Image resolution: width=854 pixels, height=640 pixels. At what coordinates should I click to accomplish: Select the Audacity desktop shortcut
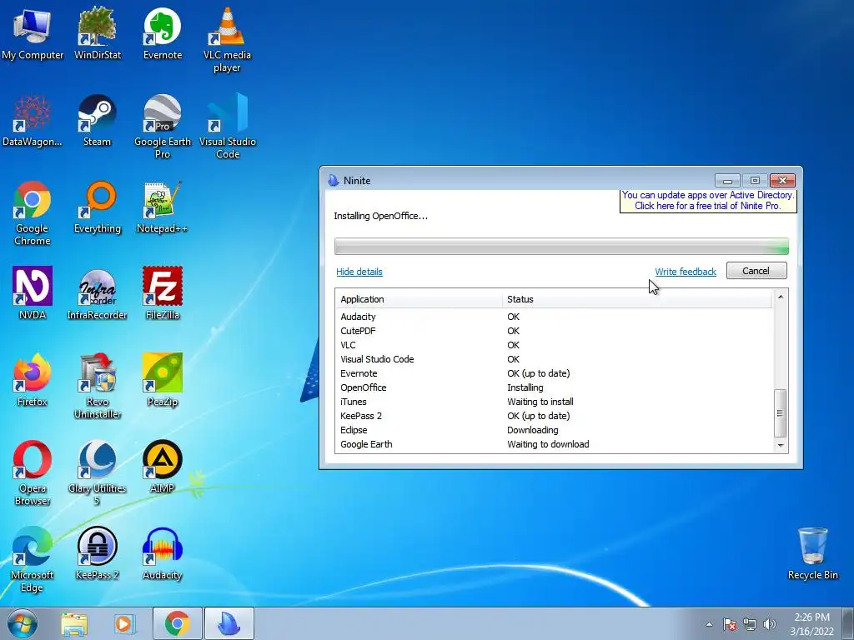click(163, 553)
